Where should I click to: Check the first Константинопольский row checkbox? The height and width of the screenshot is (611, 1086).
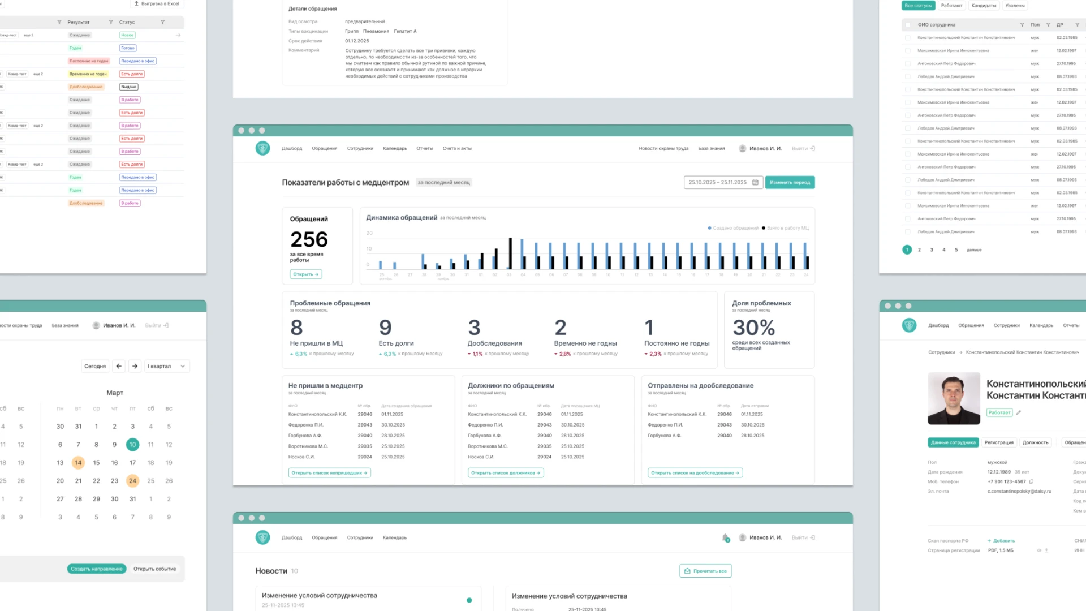point(908,38)
